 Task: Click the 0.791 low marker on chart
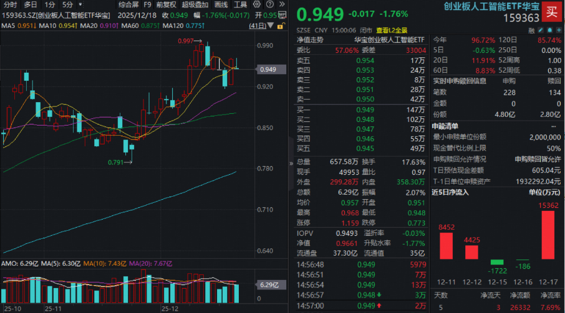120,162
